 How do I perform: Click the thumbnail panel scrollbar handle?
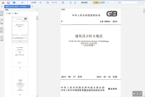click(37, 19)
